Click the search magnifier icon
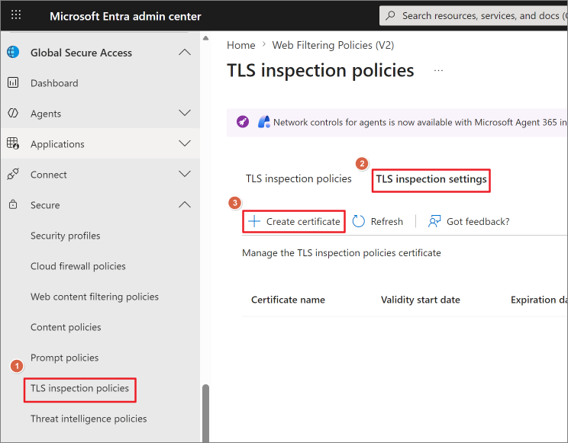Image resolution: width=568 pixels, height=443 pixels. click(391, 15)
